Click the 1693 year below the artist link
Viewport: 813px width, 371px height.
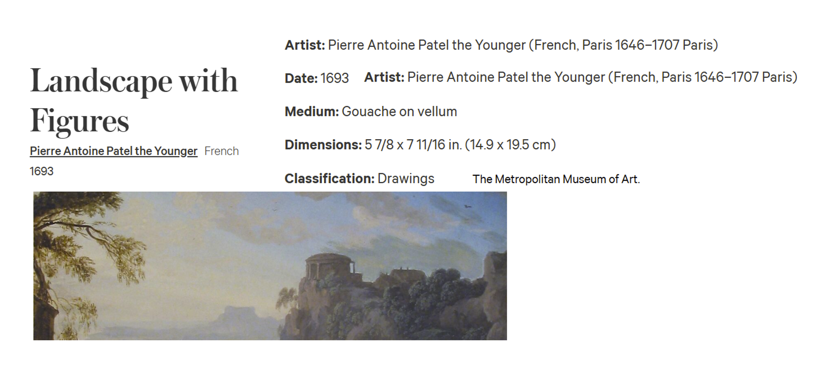[41, 171]
